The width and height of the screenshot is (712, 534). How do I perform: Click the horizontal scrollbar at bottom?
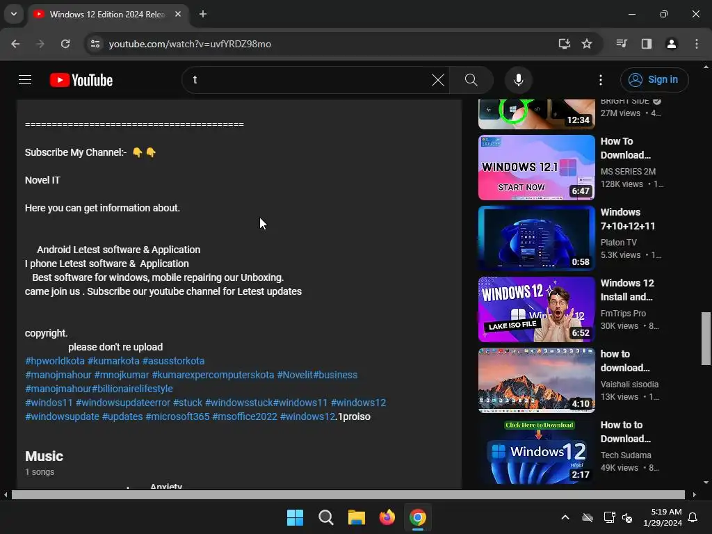348,494
